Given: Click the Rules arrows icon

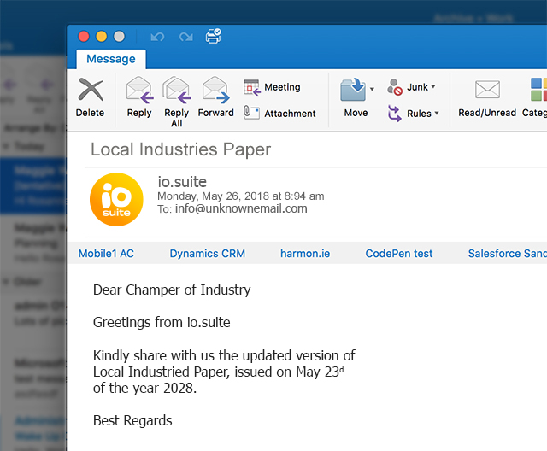Looking at the screenshot, I should click(x=395, y=114).
